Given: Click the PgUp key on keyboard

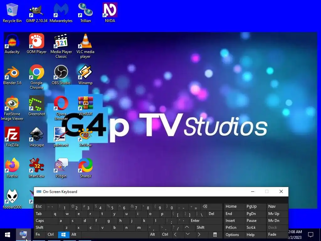Looking at the screenshot, I should click(255, 207).
